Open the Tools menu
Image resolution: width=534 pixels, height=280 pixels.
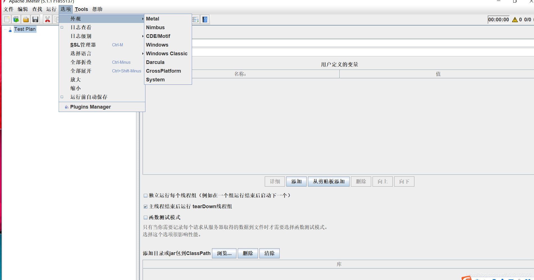81,9
